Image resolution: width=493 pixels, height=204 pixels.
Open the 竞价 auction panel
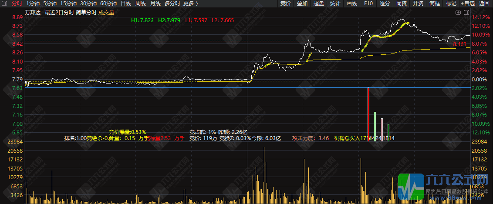click(286, 4)
